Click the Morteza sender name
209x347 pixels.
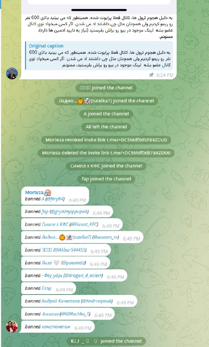tap(34, 193)
